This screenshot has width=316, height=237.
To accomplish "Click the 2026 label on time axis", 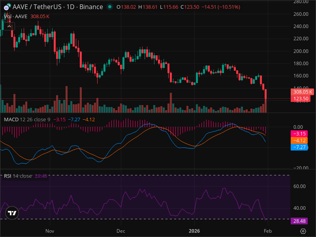I will click(194, 231).
